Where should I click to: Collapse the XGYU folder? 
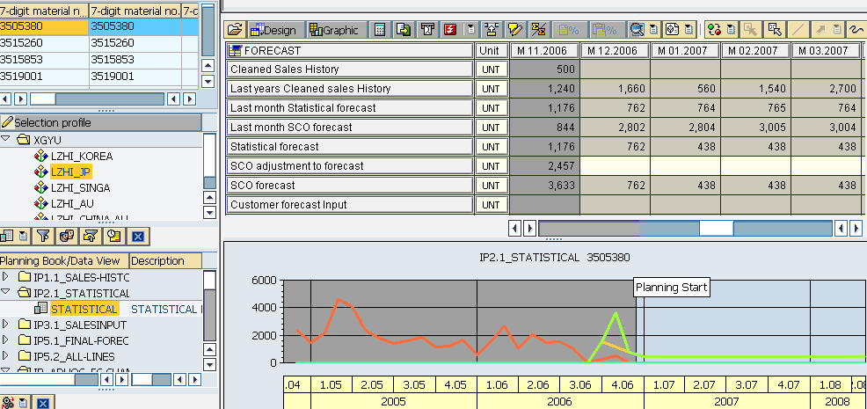pyautogui.click(x=6, y=140)
